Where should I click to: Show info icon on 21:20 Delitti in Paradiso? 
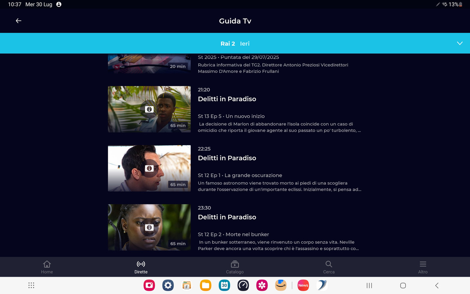click(149, 109)
